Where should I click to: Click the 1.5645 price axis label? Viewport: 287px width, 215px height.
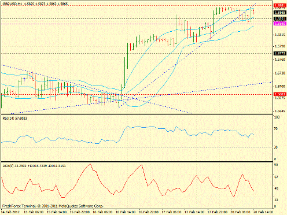coord(279,111)
